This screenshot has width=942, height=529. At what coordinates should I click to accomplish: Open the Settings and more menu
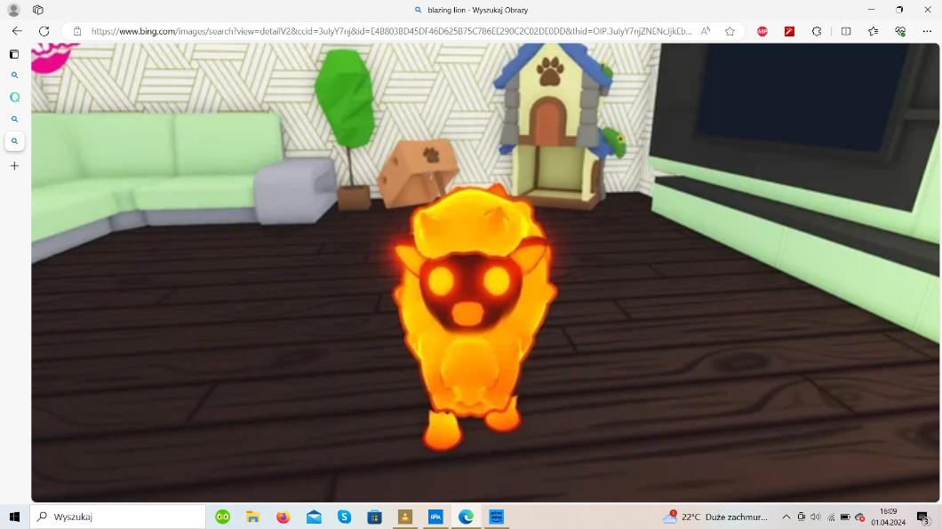(927, 31)
